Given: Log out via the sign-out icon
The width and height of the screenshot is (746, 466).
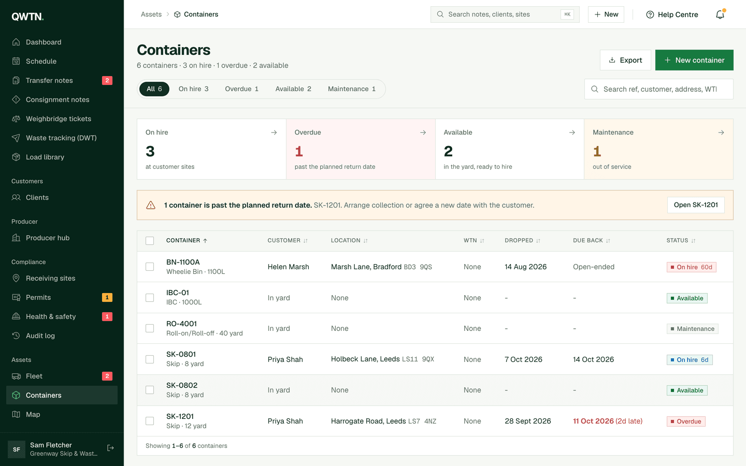Looking at the screenshot, I should point(110,448).
